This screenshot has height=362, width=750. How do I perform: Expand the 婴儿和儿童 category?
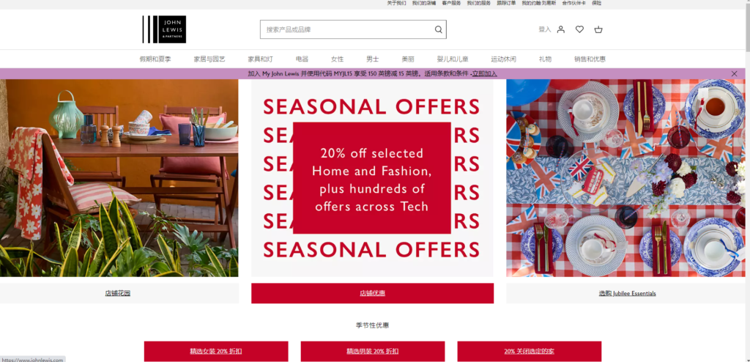[x=453, y=59]
